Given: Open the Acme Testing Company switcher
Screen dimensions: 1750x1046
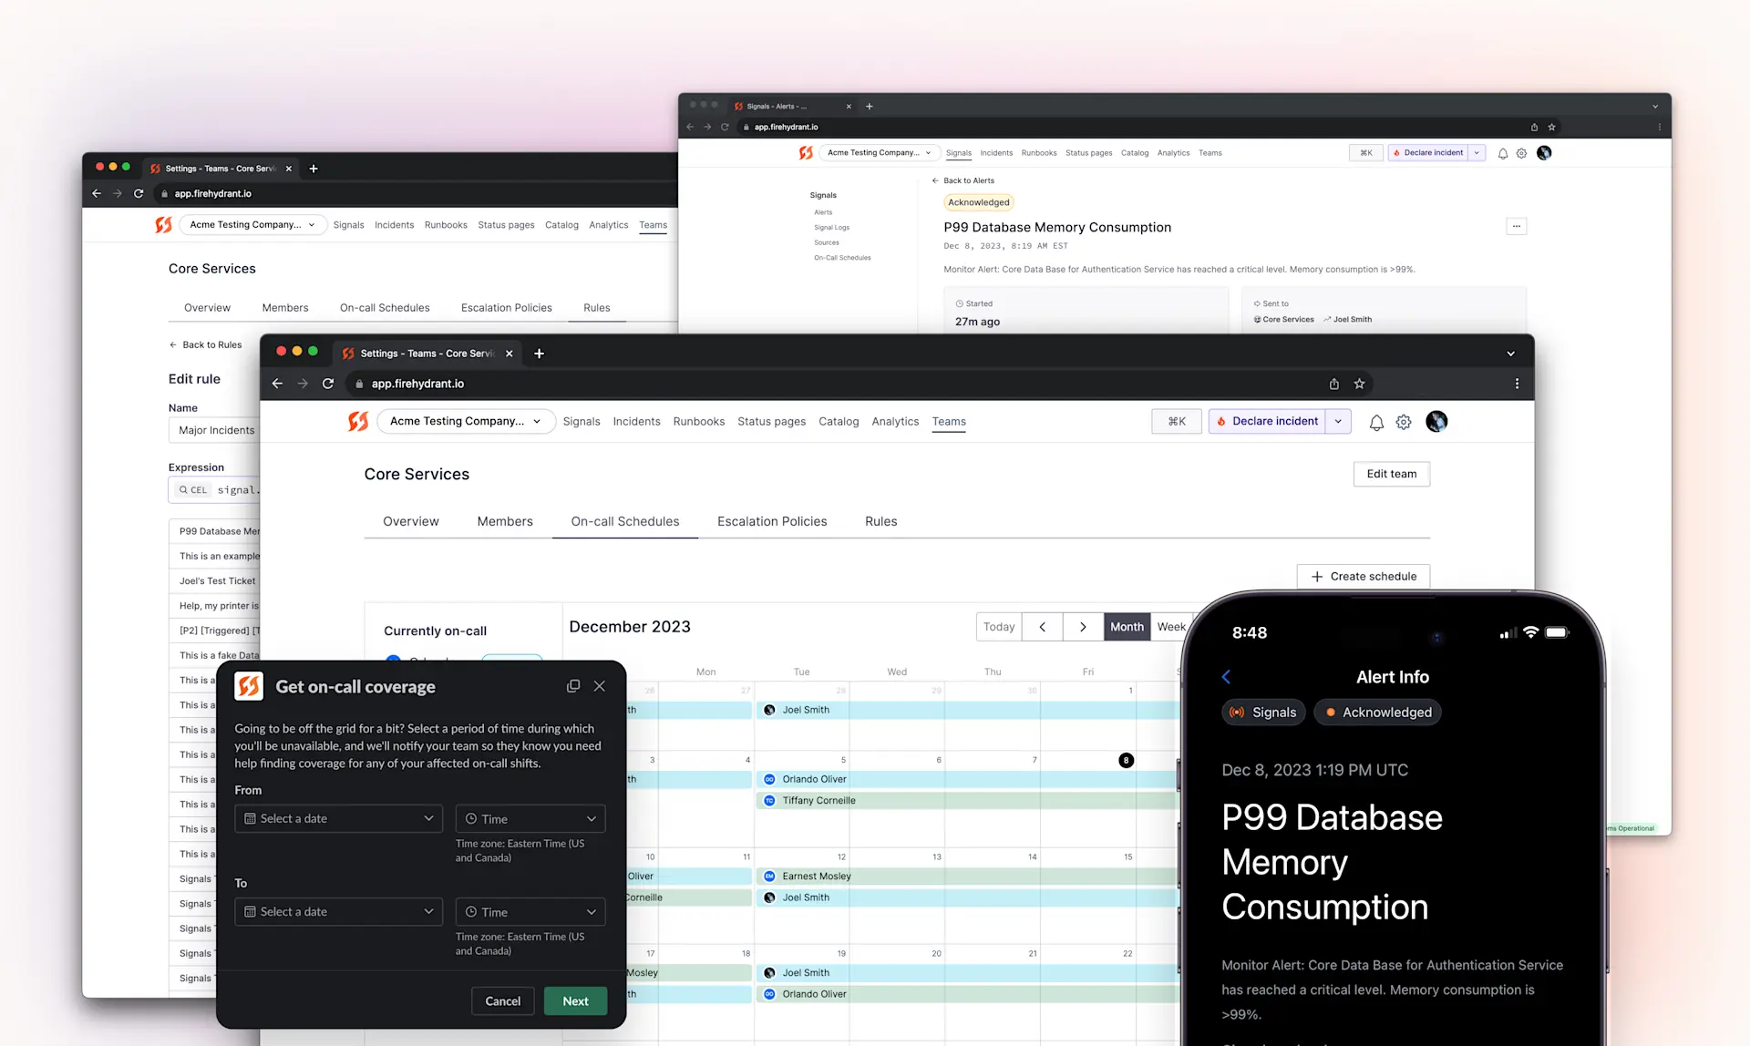Looking at the screenshot, I should point(465,421).
